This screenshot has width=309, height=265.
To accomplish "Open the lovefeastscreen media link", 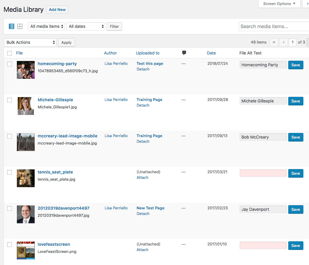I will (54, 244).
